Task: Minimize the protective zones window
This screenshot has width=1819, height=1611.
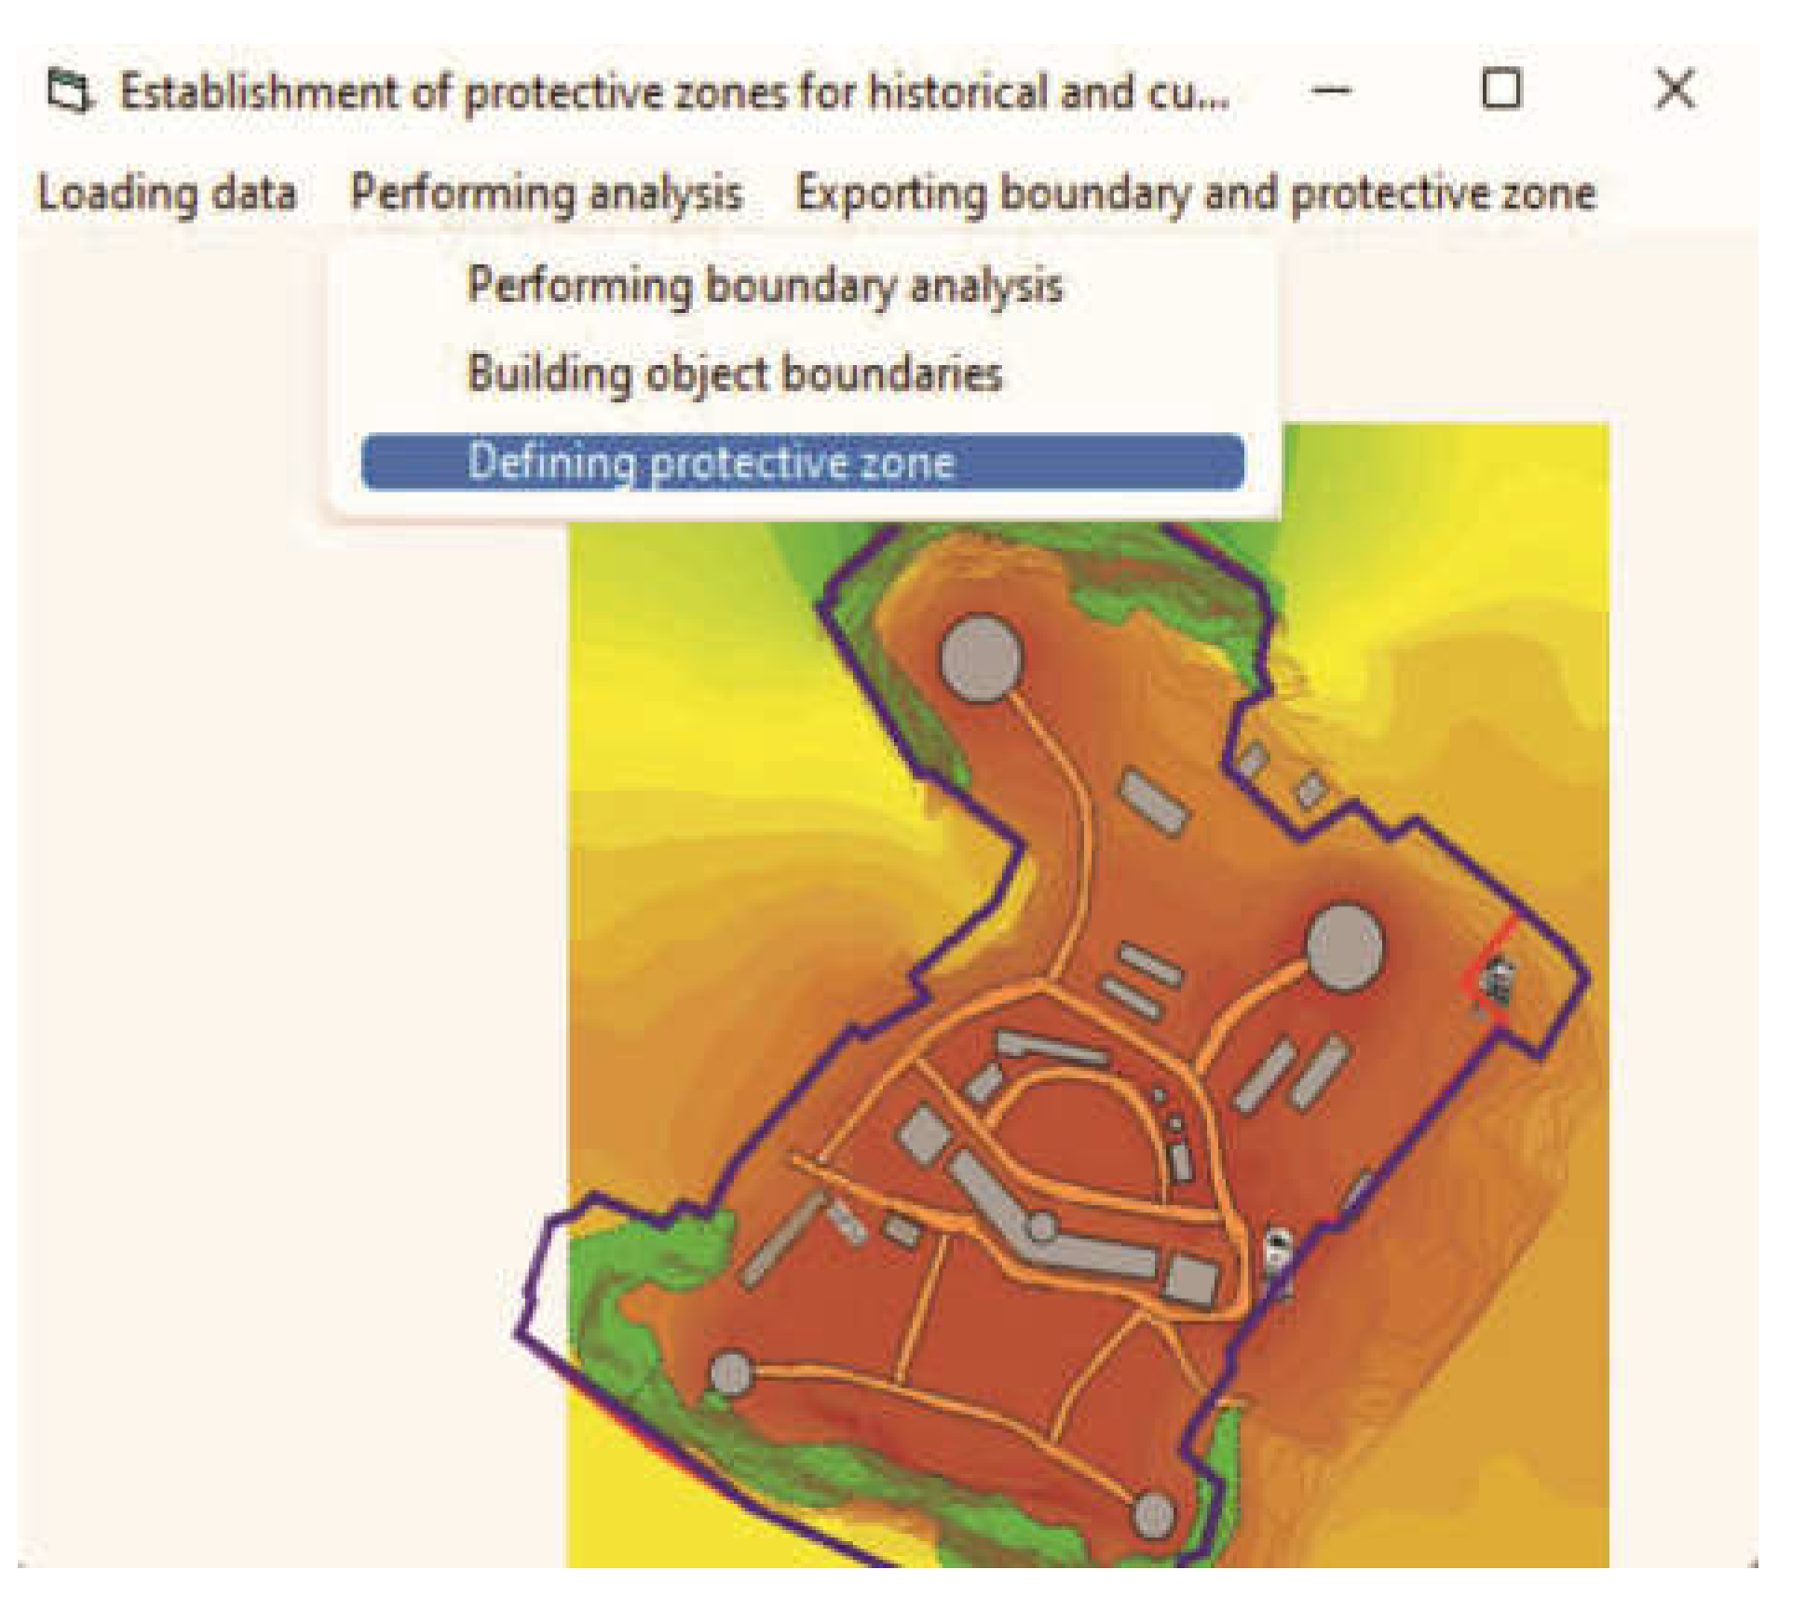Action: (x=1330, y=91)
